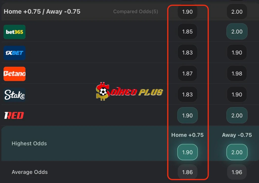Click Highest Odds Home +0.75 value 1.90
The width and height of the screenshot is (259, 183).
pos(187,152)
